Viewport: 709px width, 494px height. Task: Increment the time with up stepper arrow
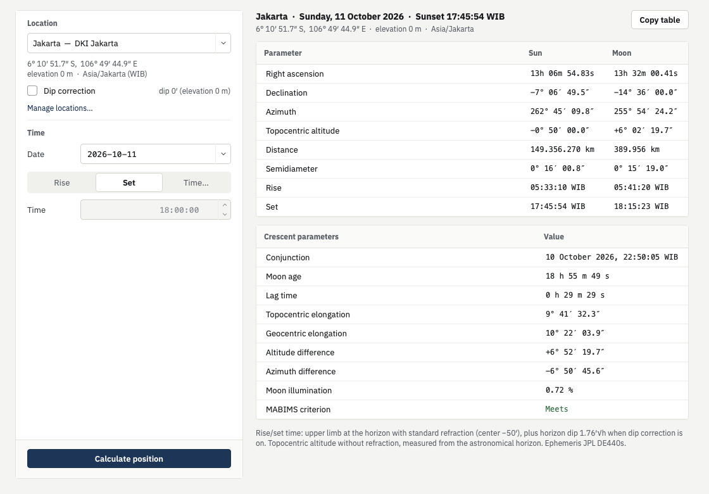coord(225,205)
